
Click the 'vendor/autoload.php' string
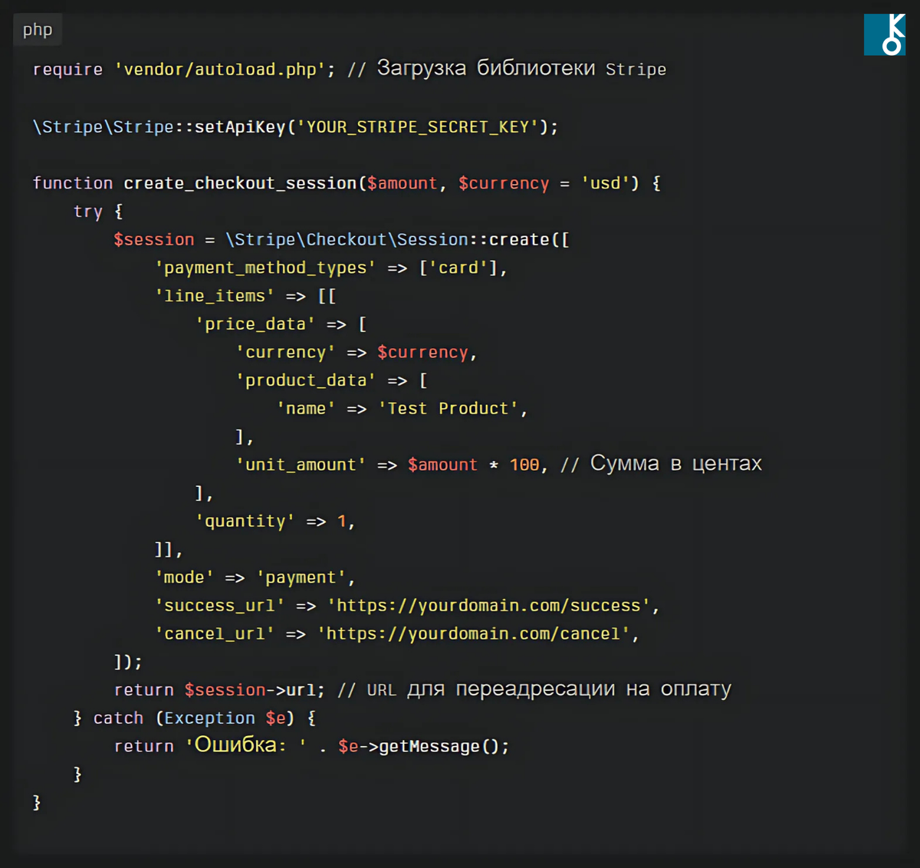pos(220,70)
